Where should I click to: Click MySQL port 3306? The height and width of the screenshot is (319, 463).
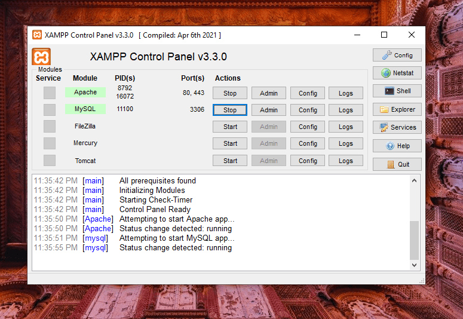[197, 109]
